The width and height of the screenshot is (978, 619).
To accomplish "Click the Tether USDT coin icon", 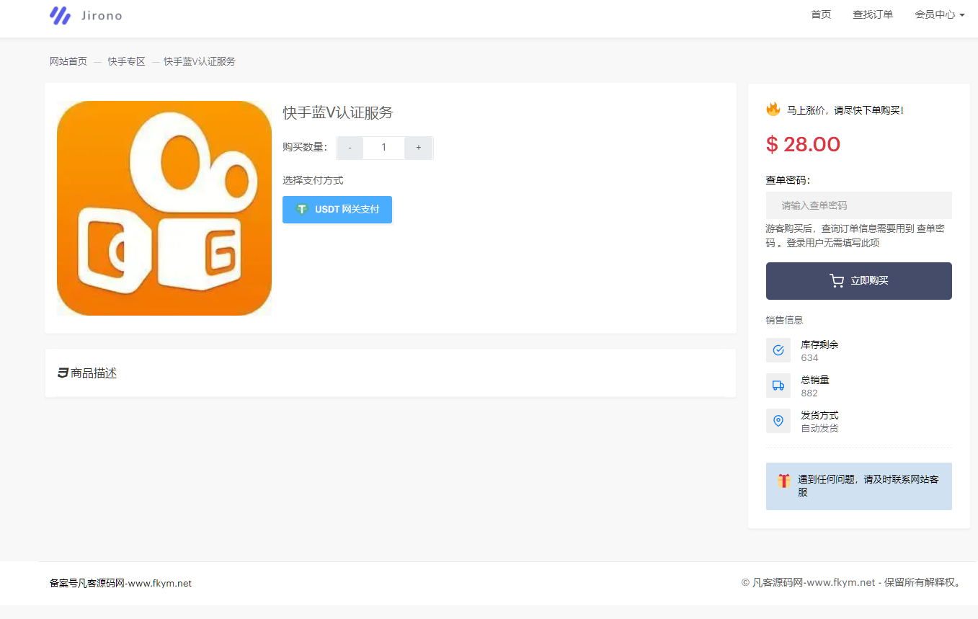I will click(x=302, y=210).
